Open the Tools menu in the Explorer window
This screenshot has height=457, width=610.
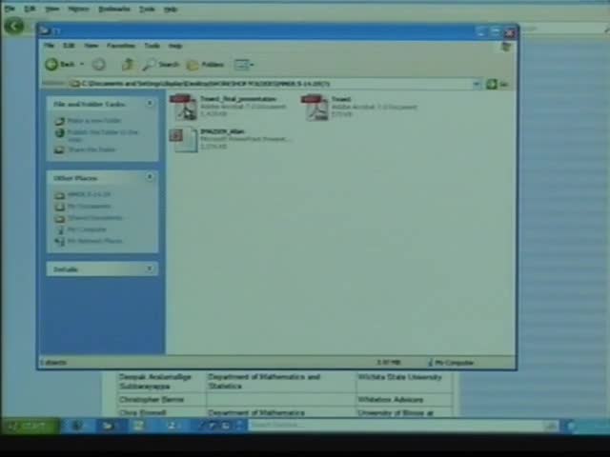(x=152, y=46)
